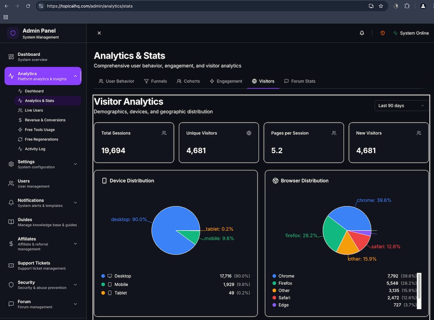Click the Tablet icon in device legend
Screen dimensions: 434x320
pos(109,293)
